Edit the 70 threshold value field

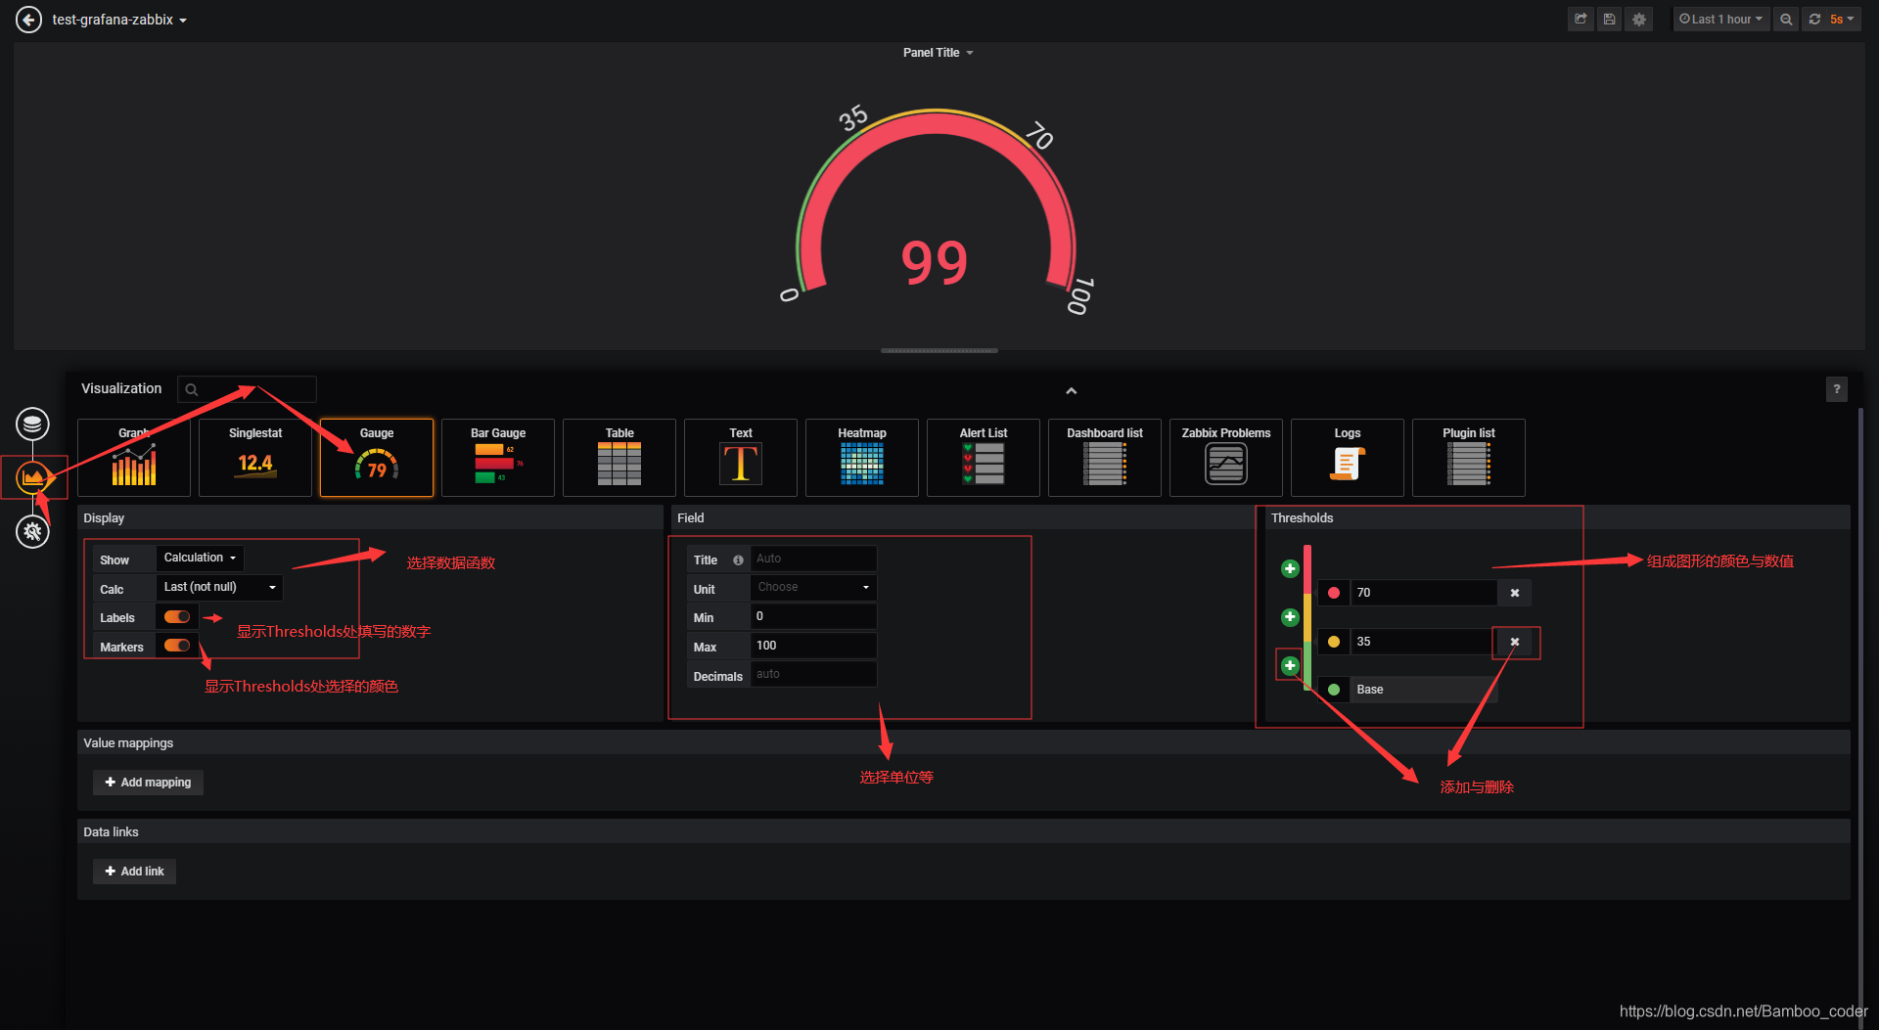[1424, 593]
